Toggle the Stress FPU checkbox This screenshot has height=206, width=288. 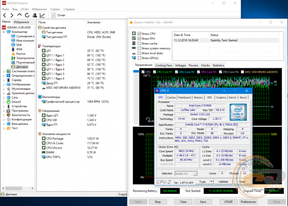139,39
